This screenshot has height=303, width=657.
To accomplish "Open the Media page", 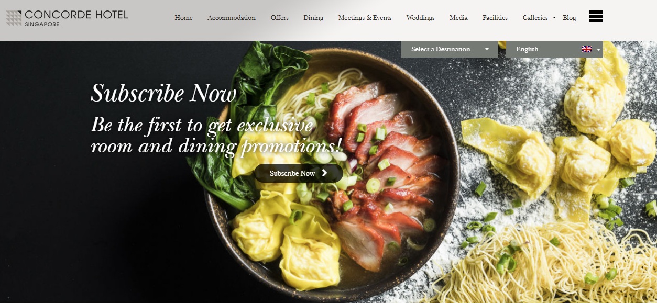I will click(x=458, y=18).
